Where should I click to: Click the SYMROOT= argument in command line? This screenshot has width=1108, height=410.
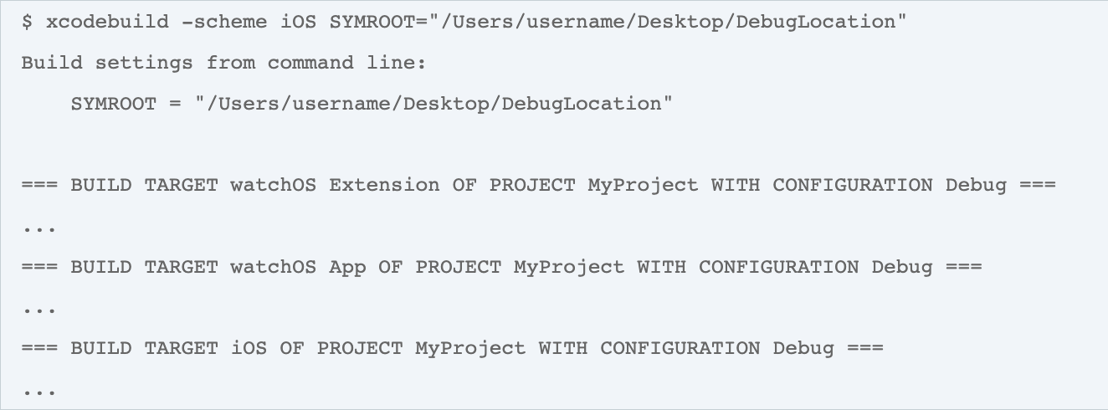618,23
